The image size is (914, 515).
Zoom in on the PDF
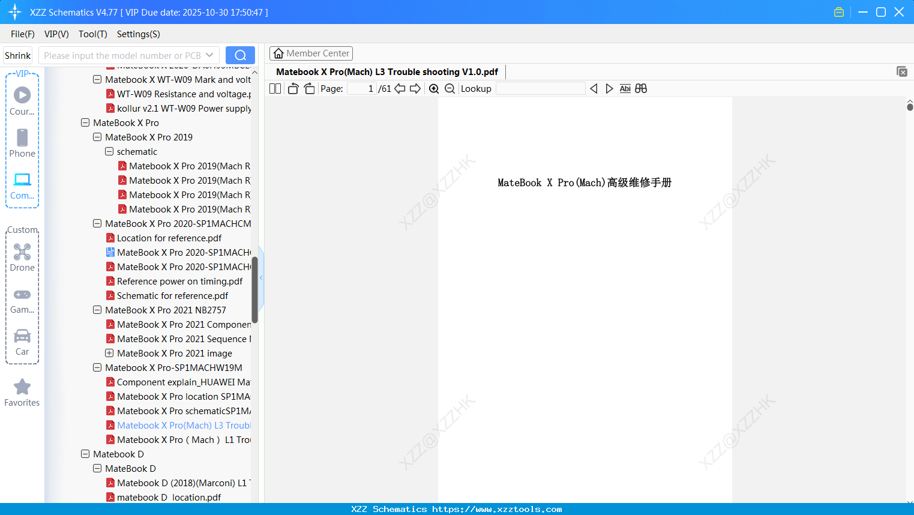(434, 89)
